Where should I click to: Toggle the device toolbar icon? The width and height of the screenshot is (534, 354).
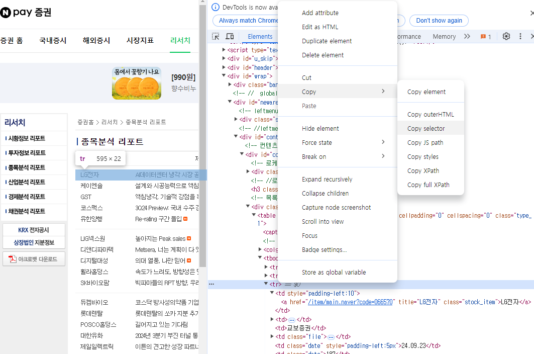pyautogui.click(x=230, y=36)
